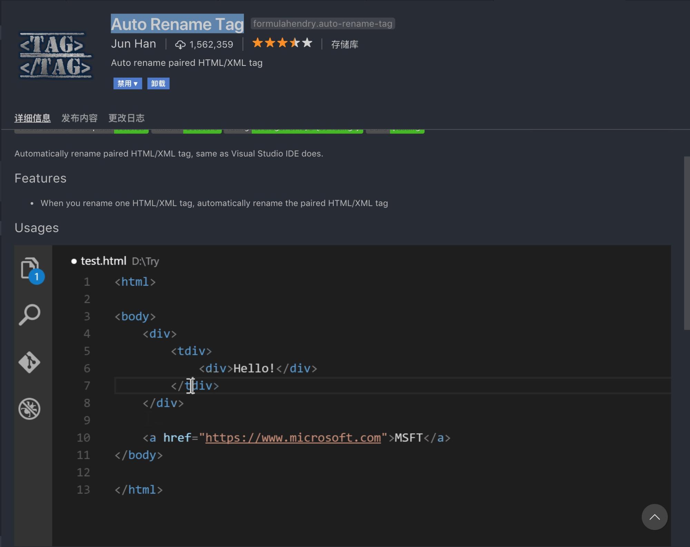Screen dimensions: 690x547
Task: Click the download count cloud icon
Action: point(180,44)
